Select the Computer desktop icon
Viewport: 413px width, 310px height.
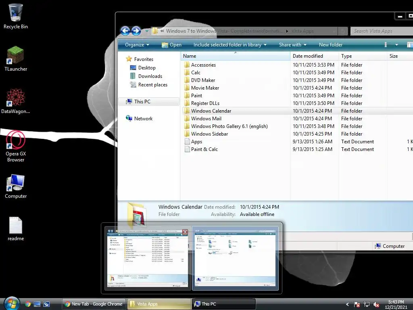(16, 186)
